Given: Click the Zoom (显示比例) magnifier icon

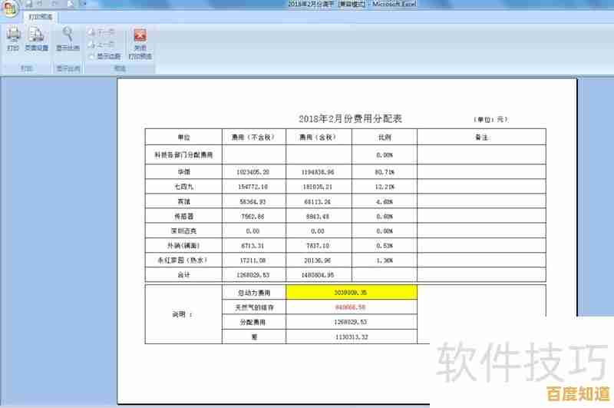Looking at the screenshot, I should 68,38.
